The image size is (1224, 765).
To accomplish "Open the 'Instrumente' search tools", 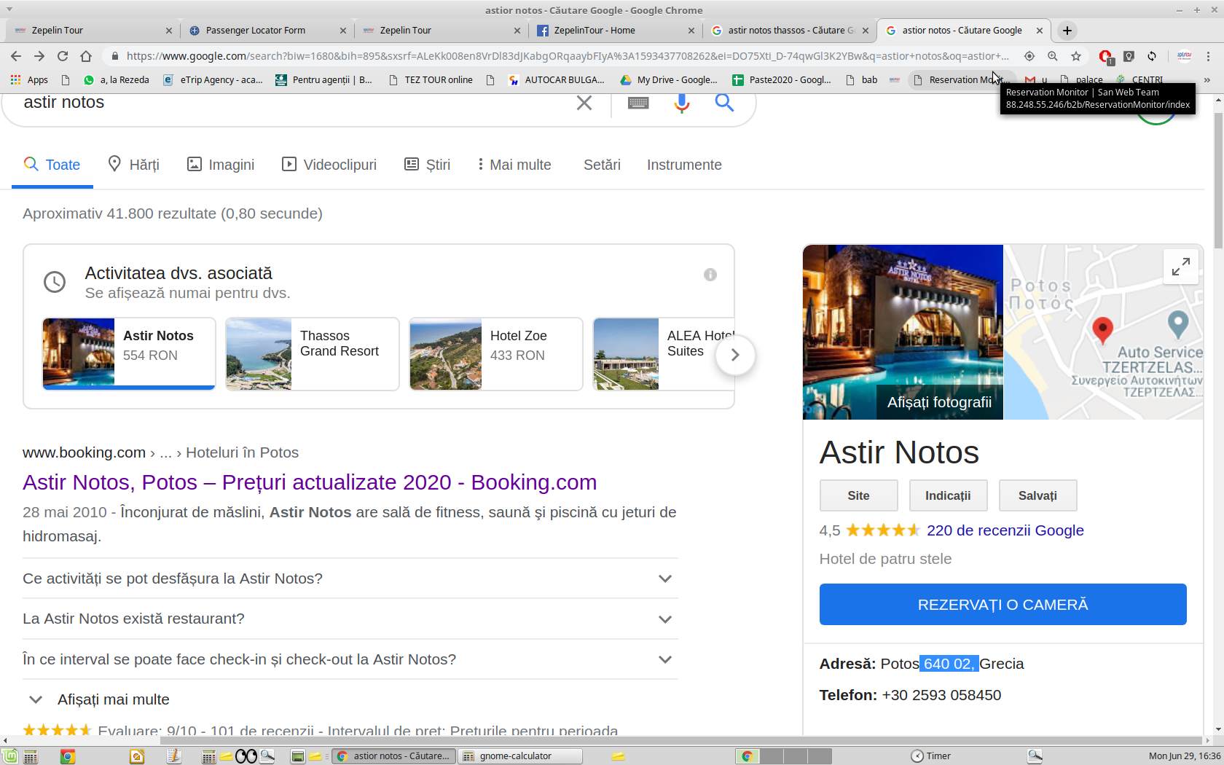I will [684, 165].
